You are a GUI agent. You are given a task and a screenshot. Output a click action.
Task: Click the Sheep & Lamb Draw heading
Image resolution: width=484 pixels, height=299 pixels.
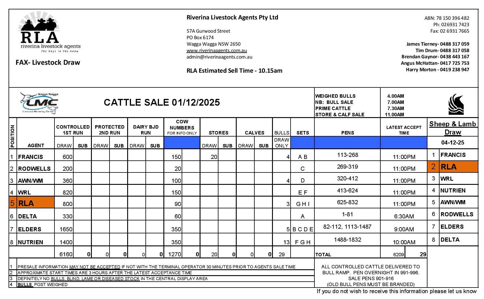pos(452,128)
